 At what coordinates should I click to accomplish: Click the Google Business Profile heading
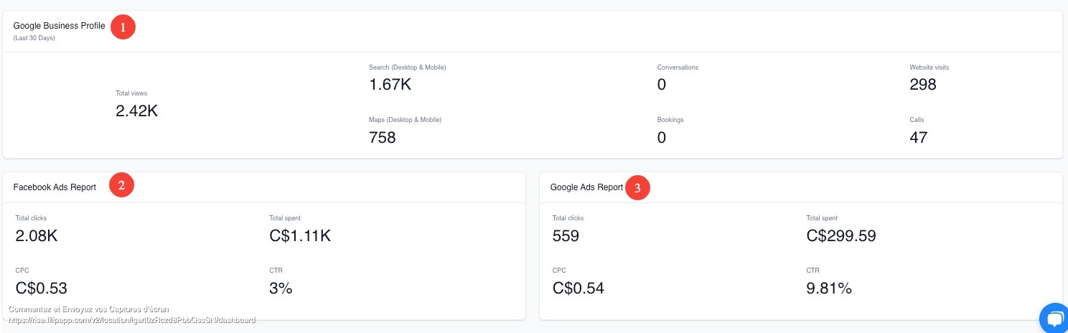point(59,26)
